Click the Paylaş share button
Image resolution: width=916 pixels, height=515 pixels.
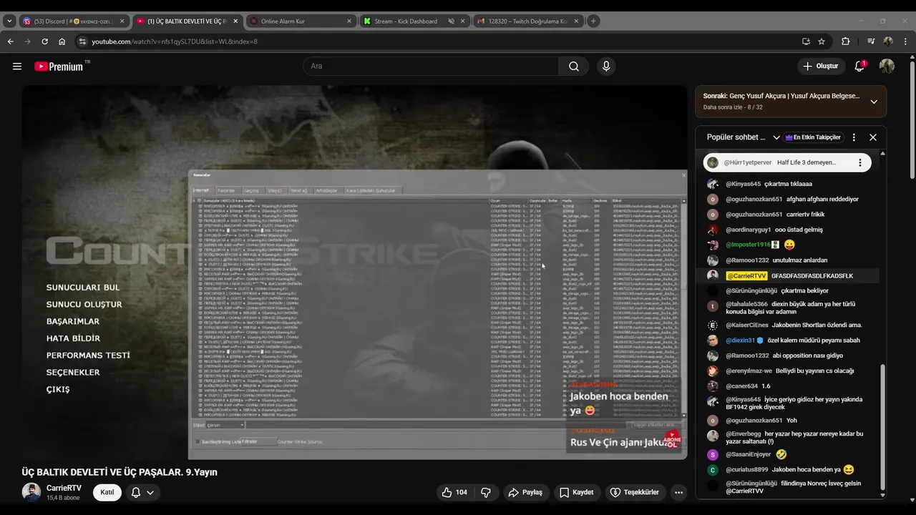(526, 492)
